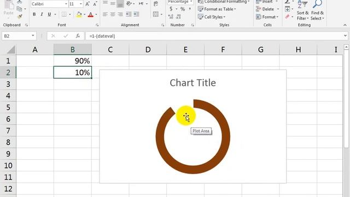350x197 pixels.
Task: Click the Merge & Center icon
Action: point(156,14)
